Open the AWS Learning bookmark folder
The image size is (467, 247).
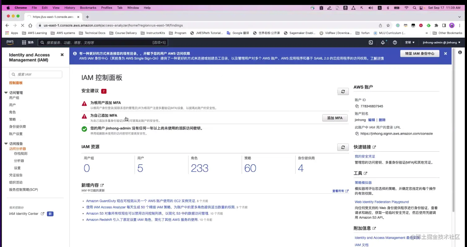point(35,33)
